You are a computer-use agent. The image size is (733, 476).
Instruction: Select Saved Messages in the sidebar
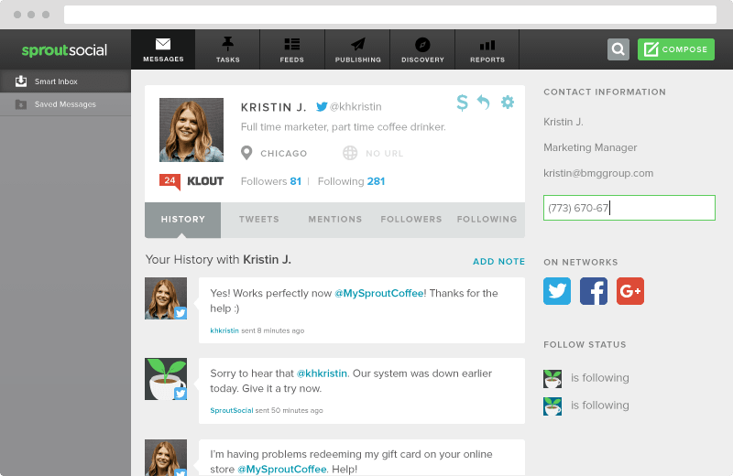point(65,104)
